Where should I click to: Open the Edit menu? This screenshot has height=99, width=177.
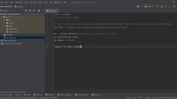(x=6, y=2)
